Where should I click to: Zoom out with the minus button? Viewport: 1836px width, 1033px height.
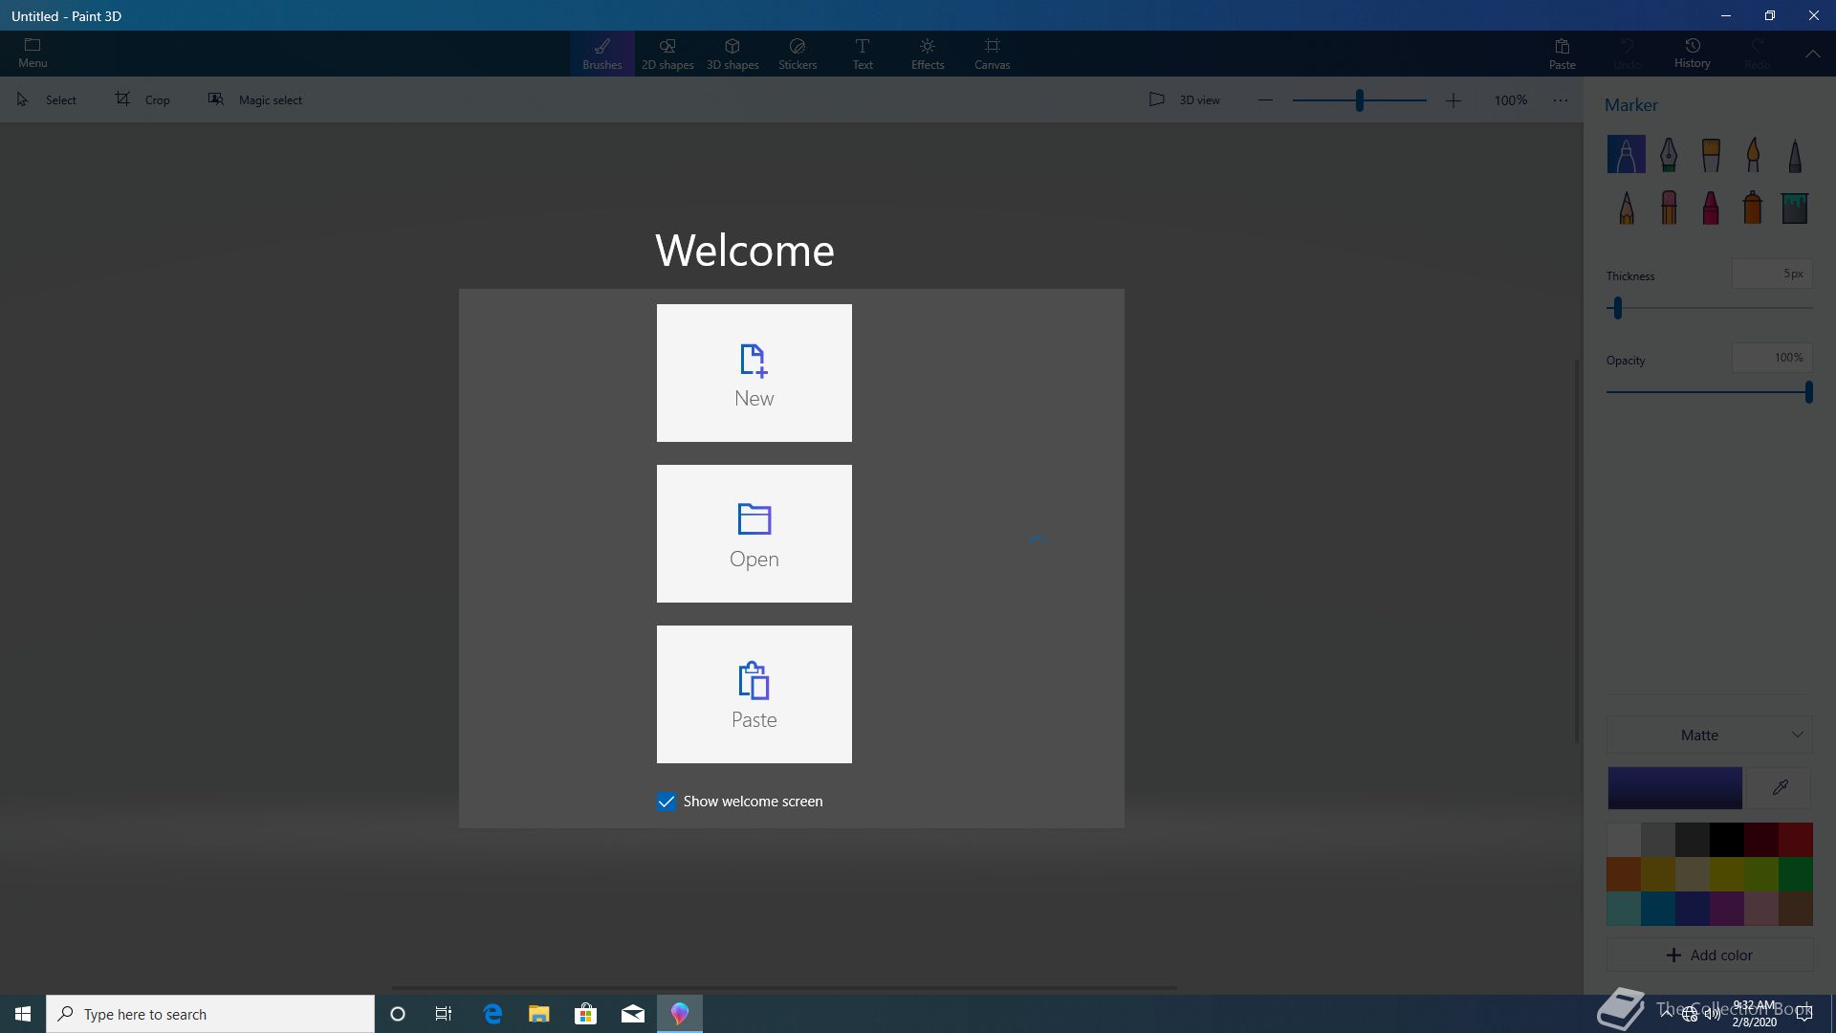point(1265,99)
